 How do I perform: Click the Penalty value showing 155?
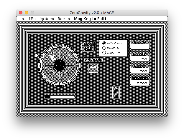click(140, 59)
